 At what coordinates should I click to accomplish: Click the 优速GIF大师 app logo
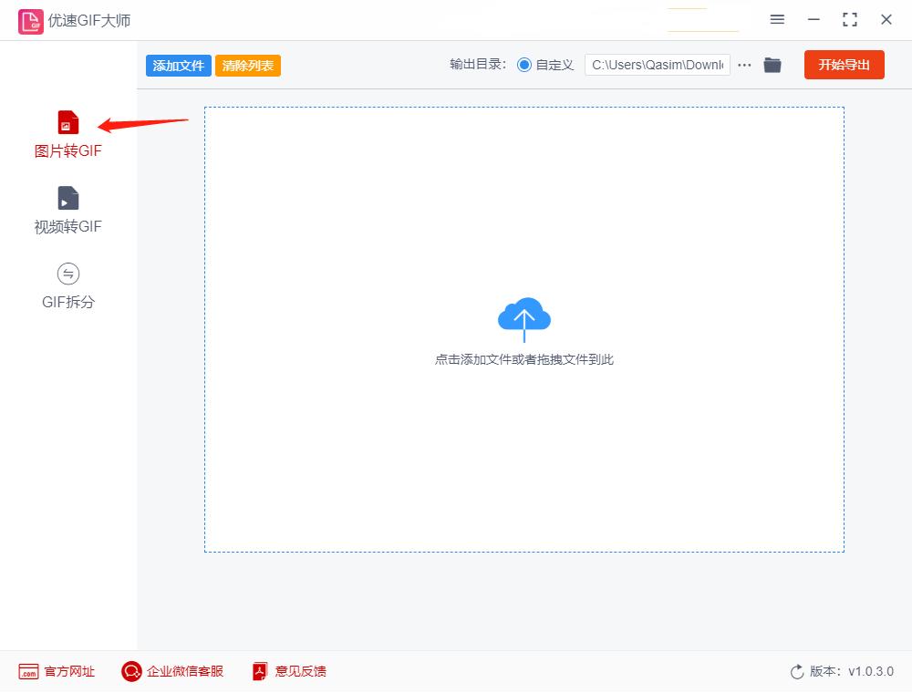click(x=30, y=20)
